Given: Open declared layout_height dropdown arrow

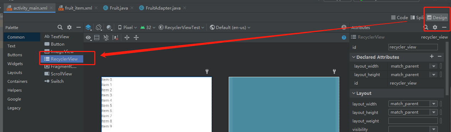Looking at the screenshot, I should pyautogui.click(x=433, y=75).
